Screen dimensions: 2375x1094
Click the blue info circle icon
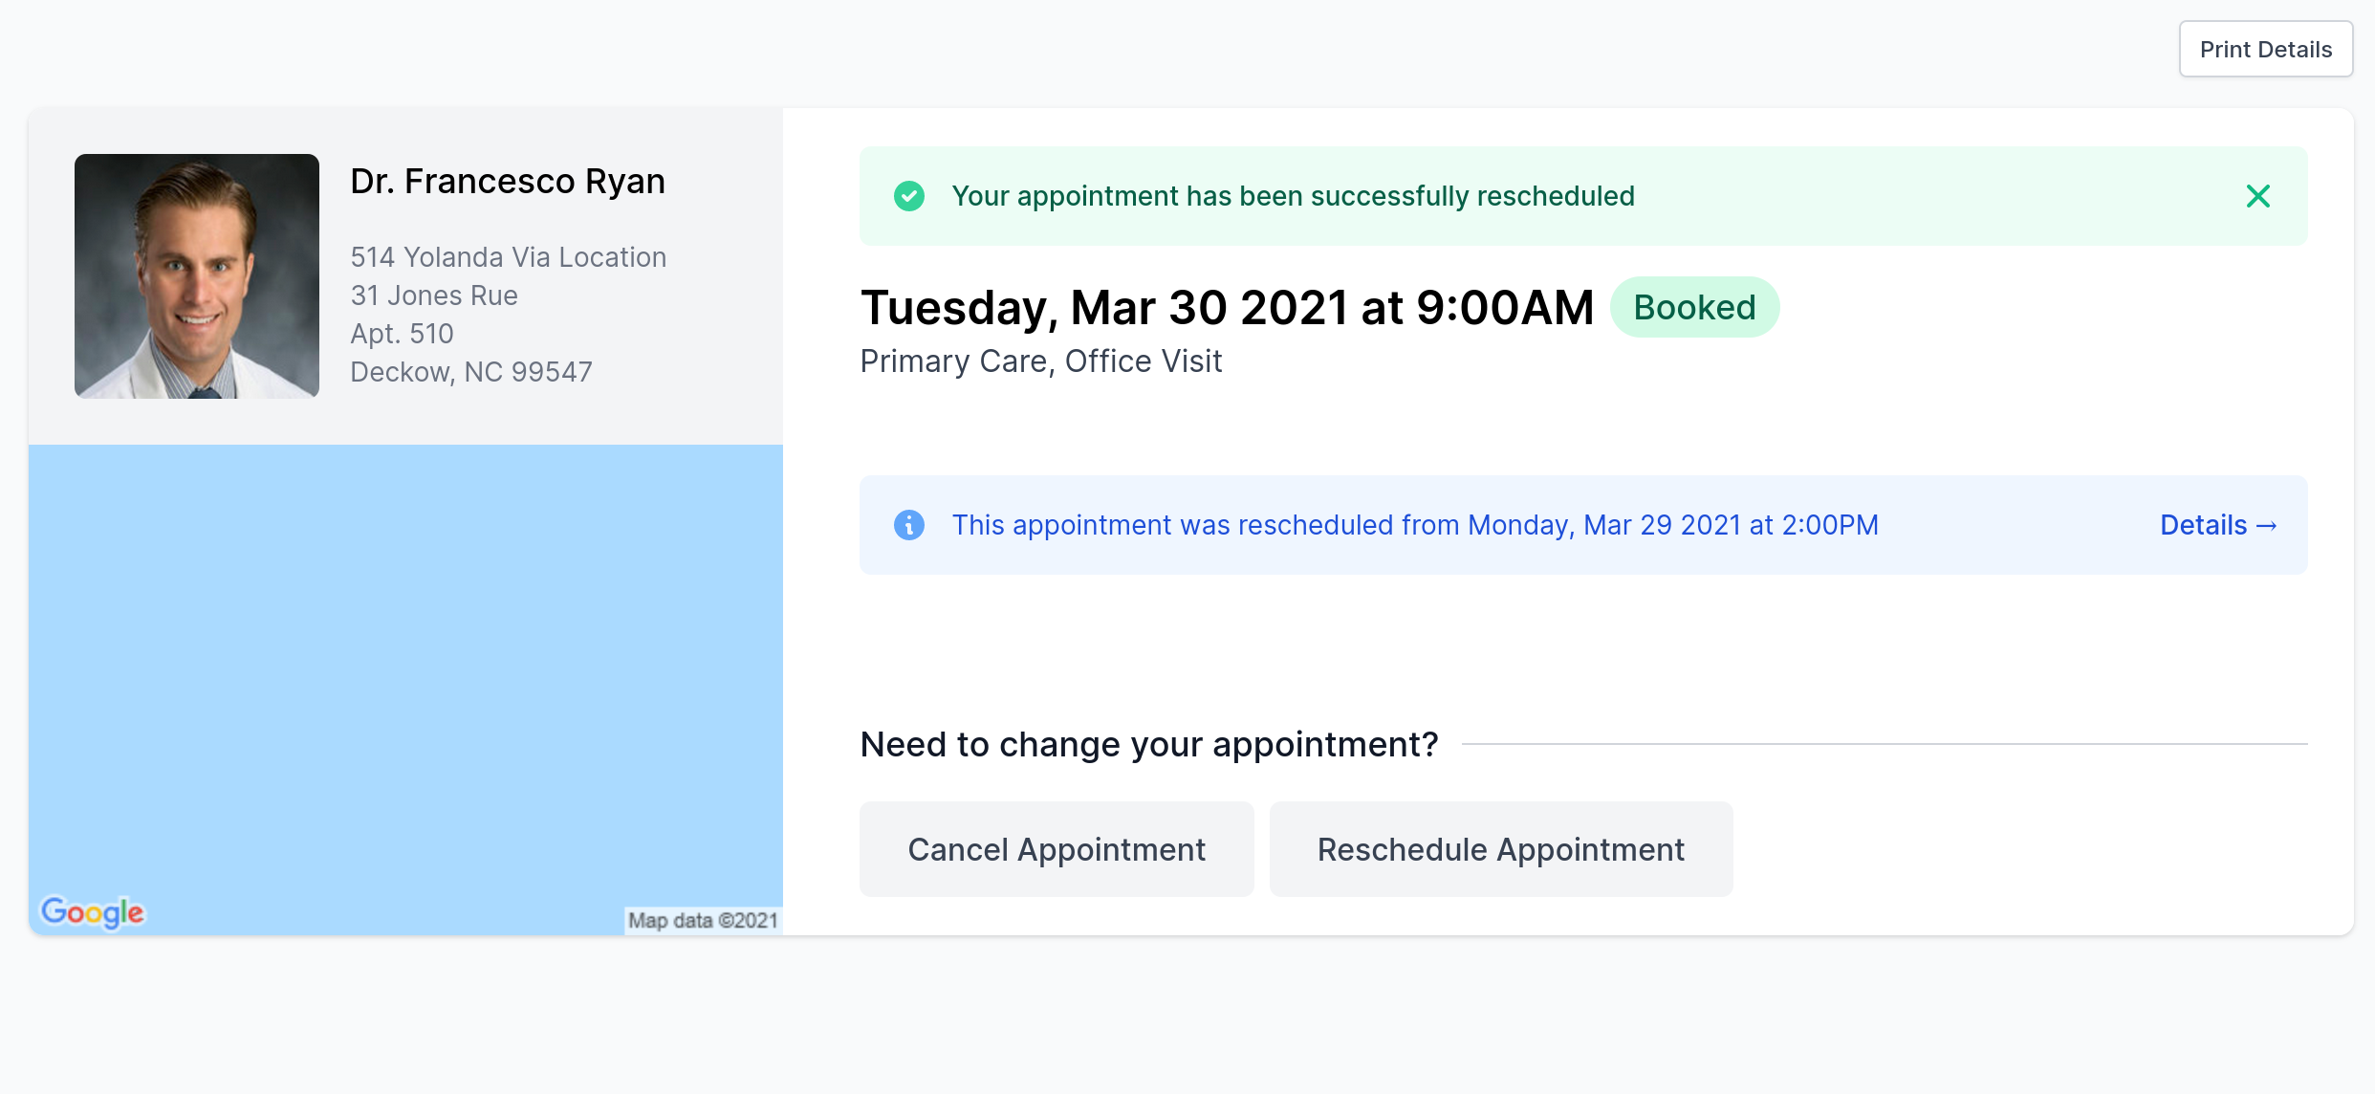(908, 525)
